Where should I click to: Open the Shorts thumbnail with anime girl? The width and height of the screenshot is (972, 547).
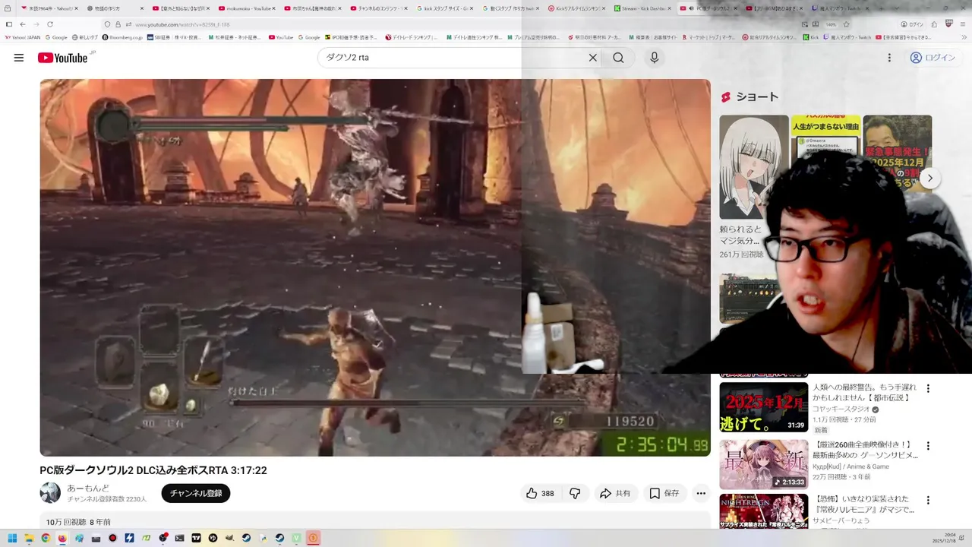click(x=754, y=167)
